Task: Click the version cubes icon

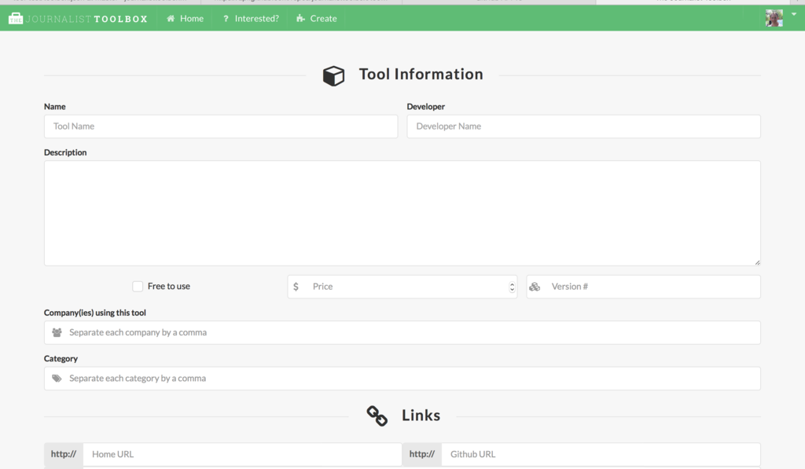Action: point(535,287)
